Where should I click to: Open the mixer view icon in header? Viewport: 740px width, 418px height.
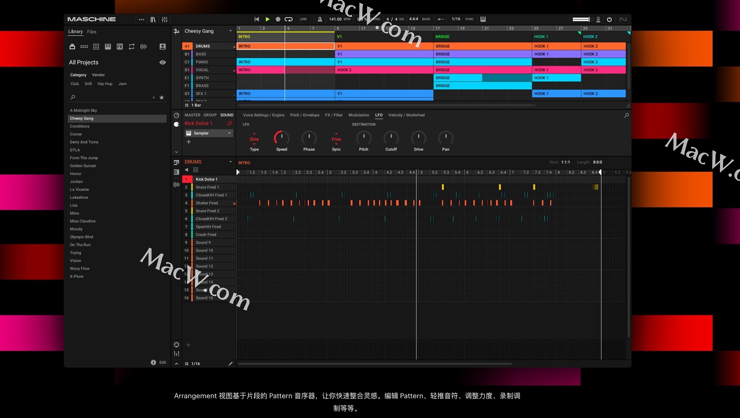pos(165,19)
